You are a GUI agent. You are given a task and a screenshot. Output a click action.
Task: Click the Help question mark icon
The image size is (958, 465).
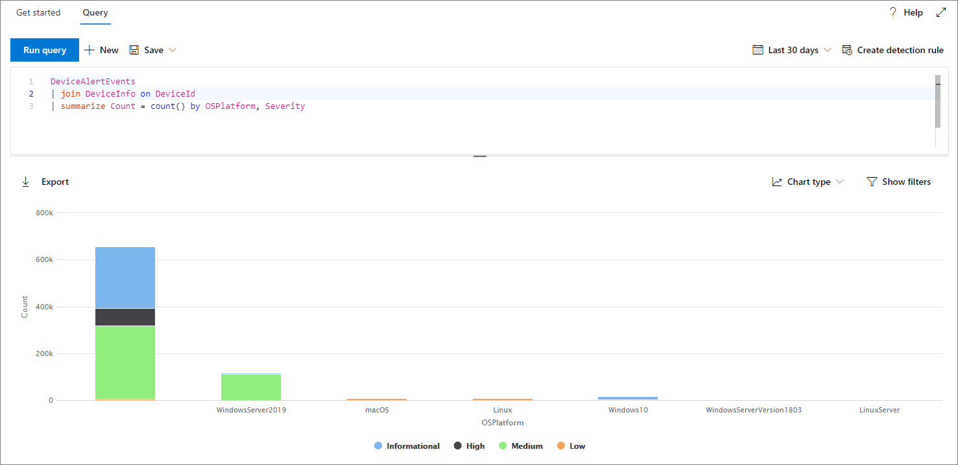click(x=892, y=12)
